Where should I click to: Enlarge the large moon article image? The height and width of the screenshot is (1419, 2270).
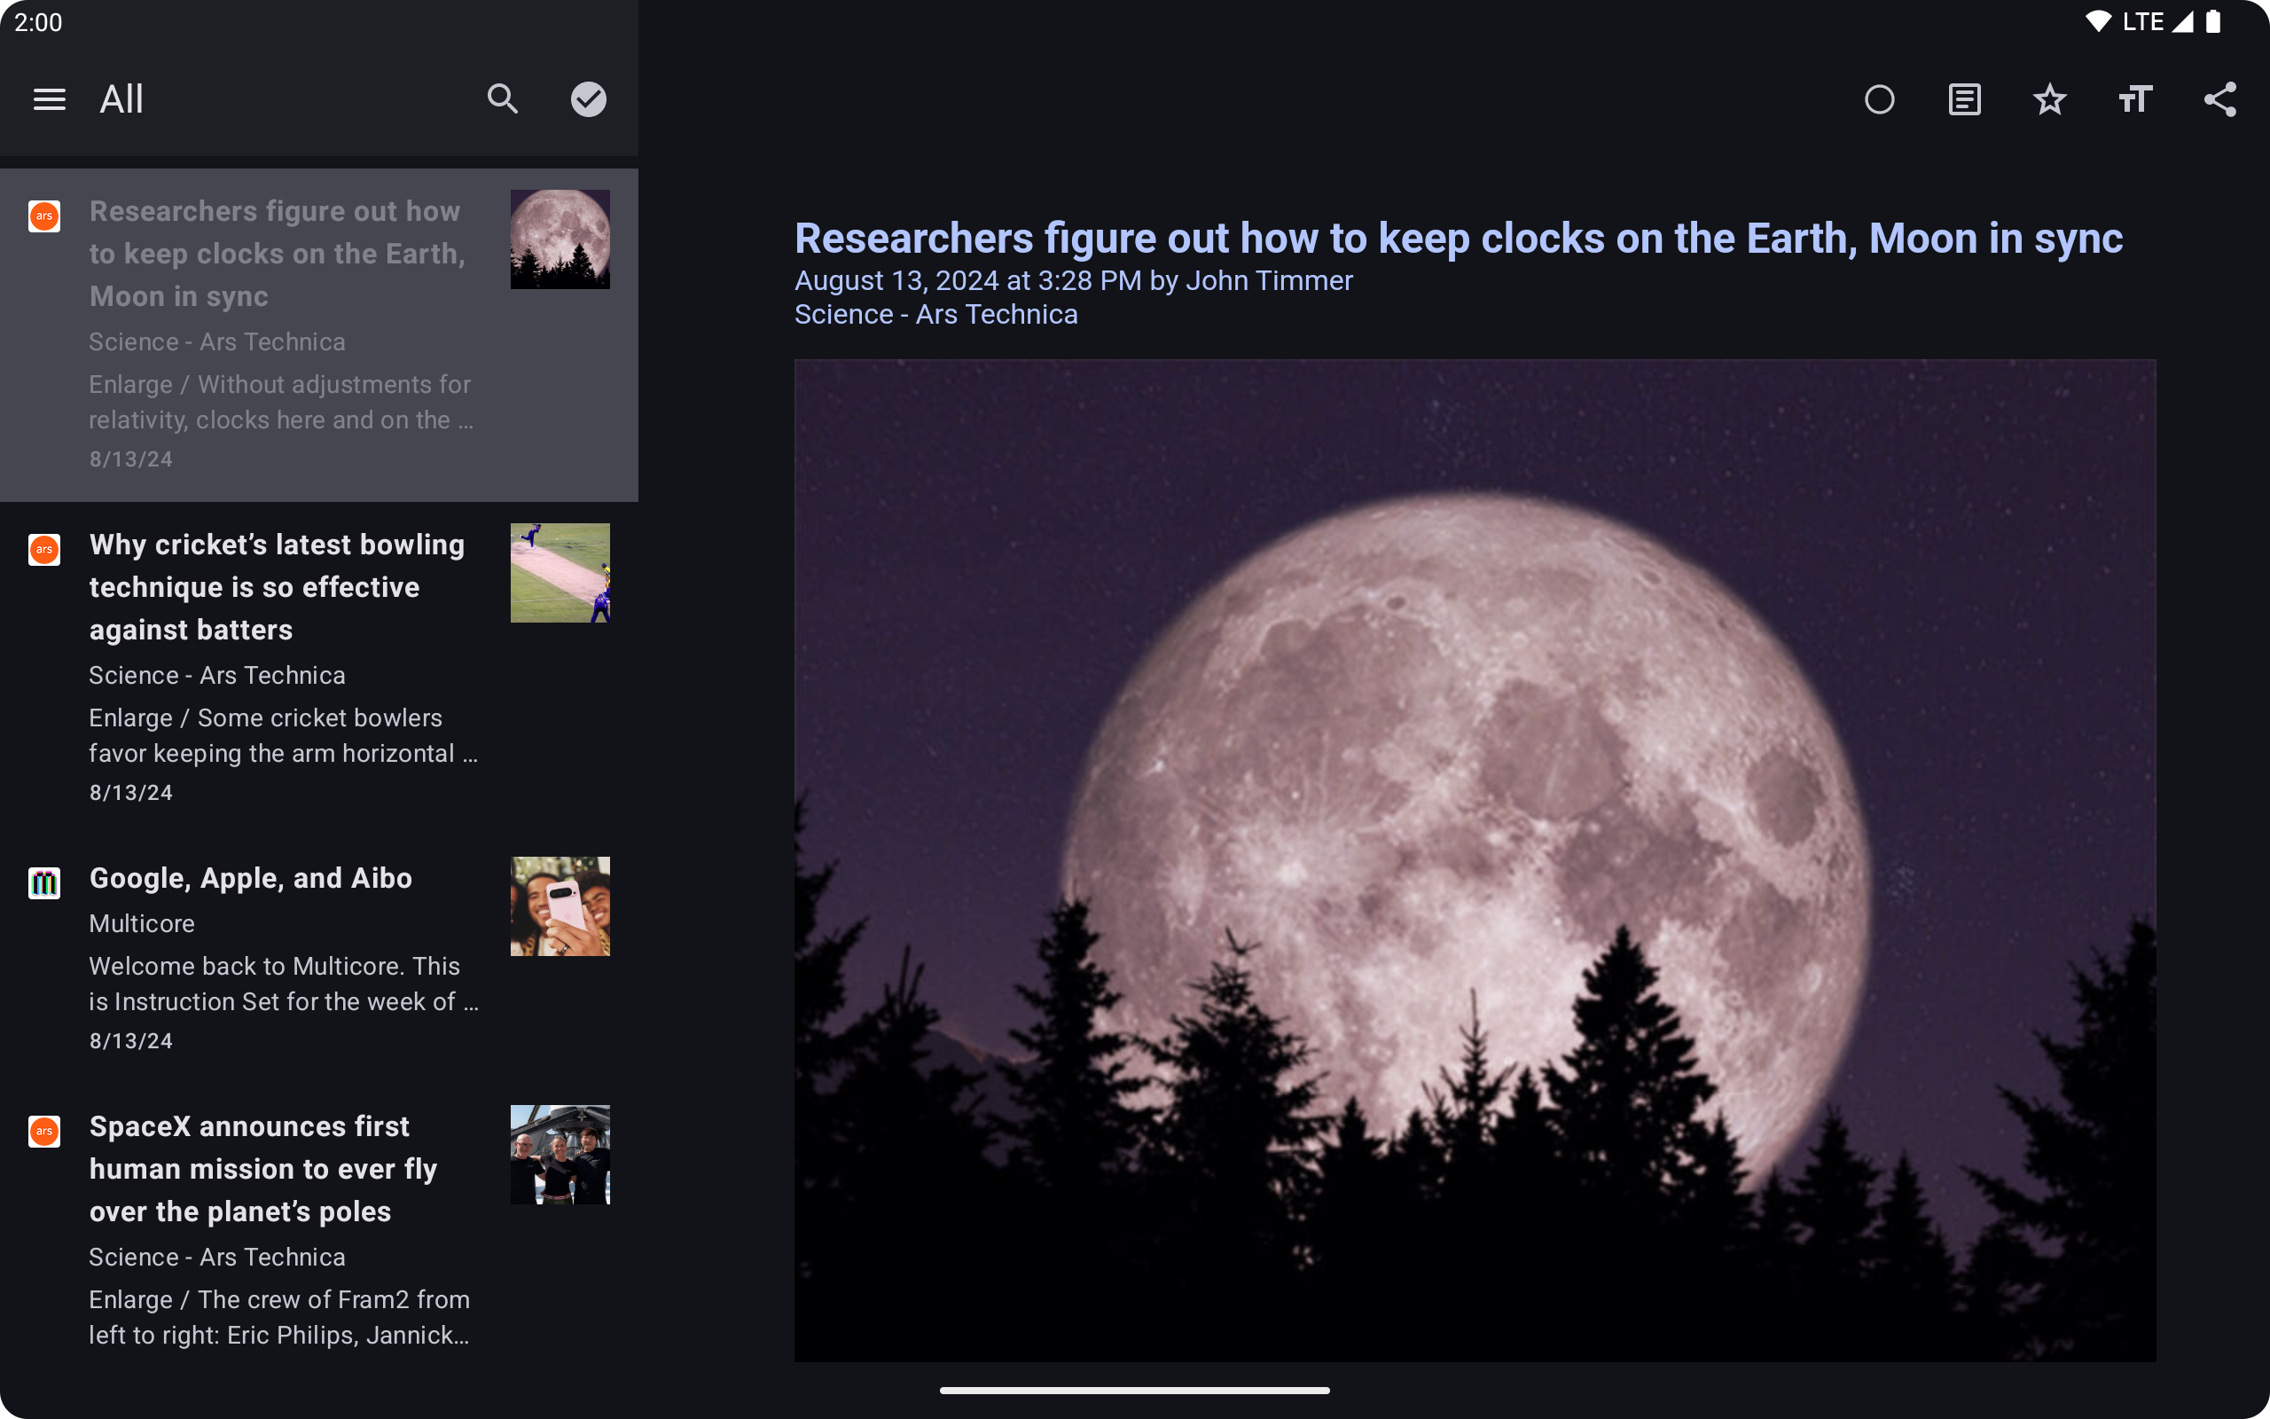[1475, 859]
